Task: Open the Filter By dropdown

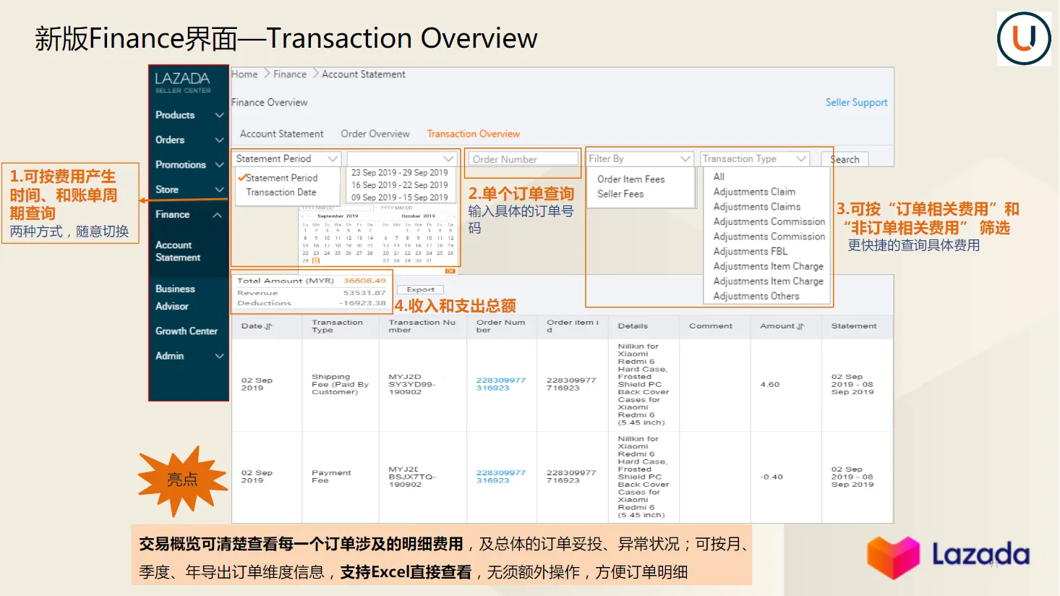Action: (639, 158)
